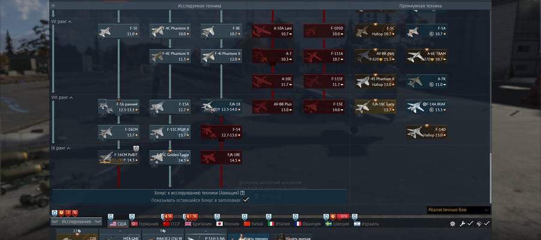The height and width of the screenshot is (240, 541).
Task: Select the locked A-10A Late card
Action: (x=273, y=31)
